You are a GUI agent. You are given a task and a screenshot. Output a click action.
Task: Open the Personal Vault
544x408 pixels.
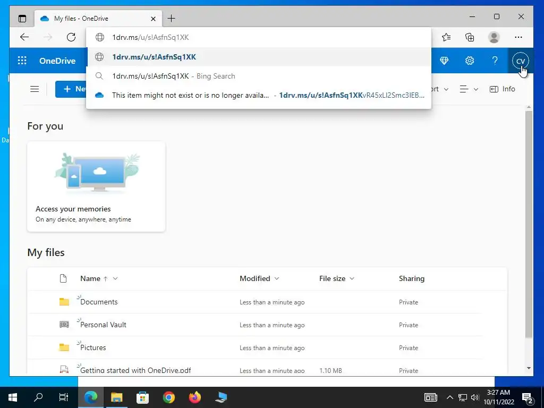(103, 325)
